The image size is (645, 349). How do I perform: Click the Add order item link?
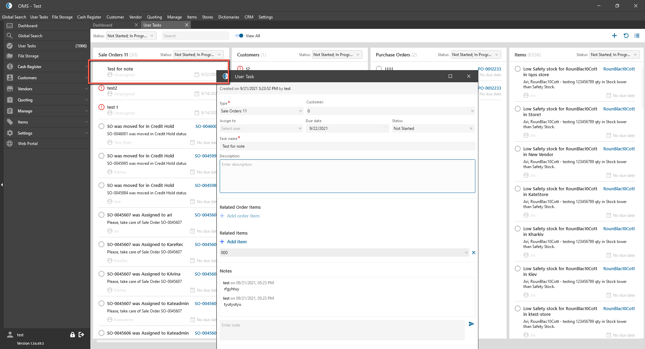pos(243,216)
